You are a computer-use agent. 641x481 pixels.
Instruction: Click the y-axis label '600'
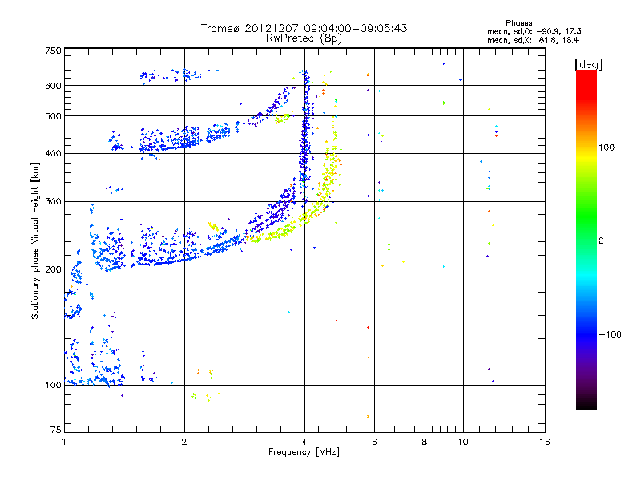click(53, 86)
